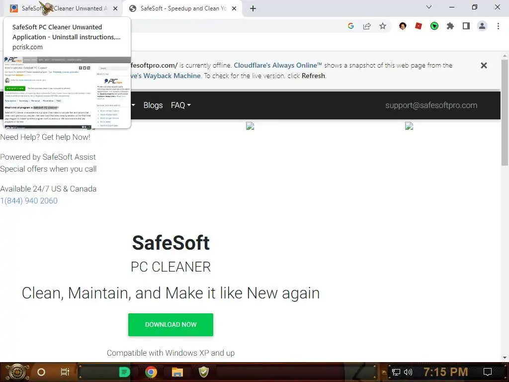Expand the FAQ dropdown menu
Screen dimensions: 509x382
[x=181, y=105]
